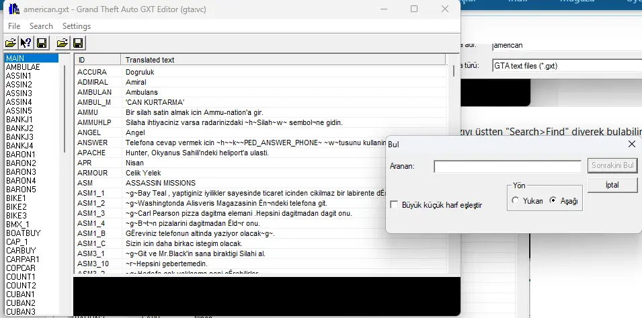The image size is (642, 318).
Task: Select the BOATBUY section
Action: (32, 233)
